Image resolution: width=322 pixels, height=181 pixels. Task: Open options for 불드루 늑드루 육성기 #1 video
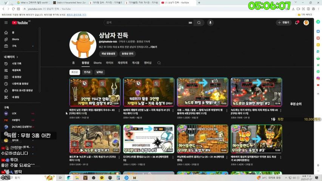coord(119,157)
